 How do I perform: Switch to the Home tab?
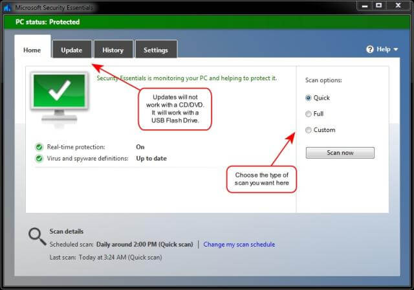[x=32, y=50]
